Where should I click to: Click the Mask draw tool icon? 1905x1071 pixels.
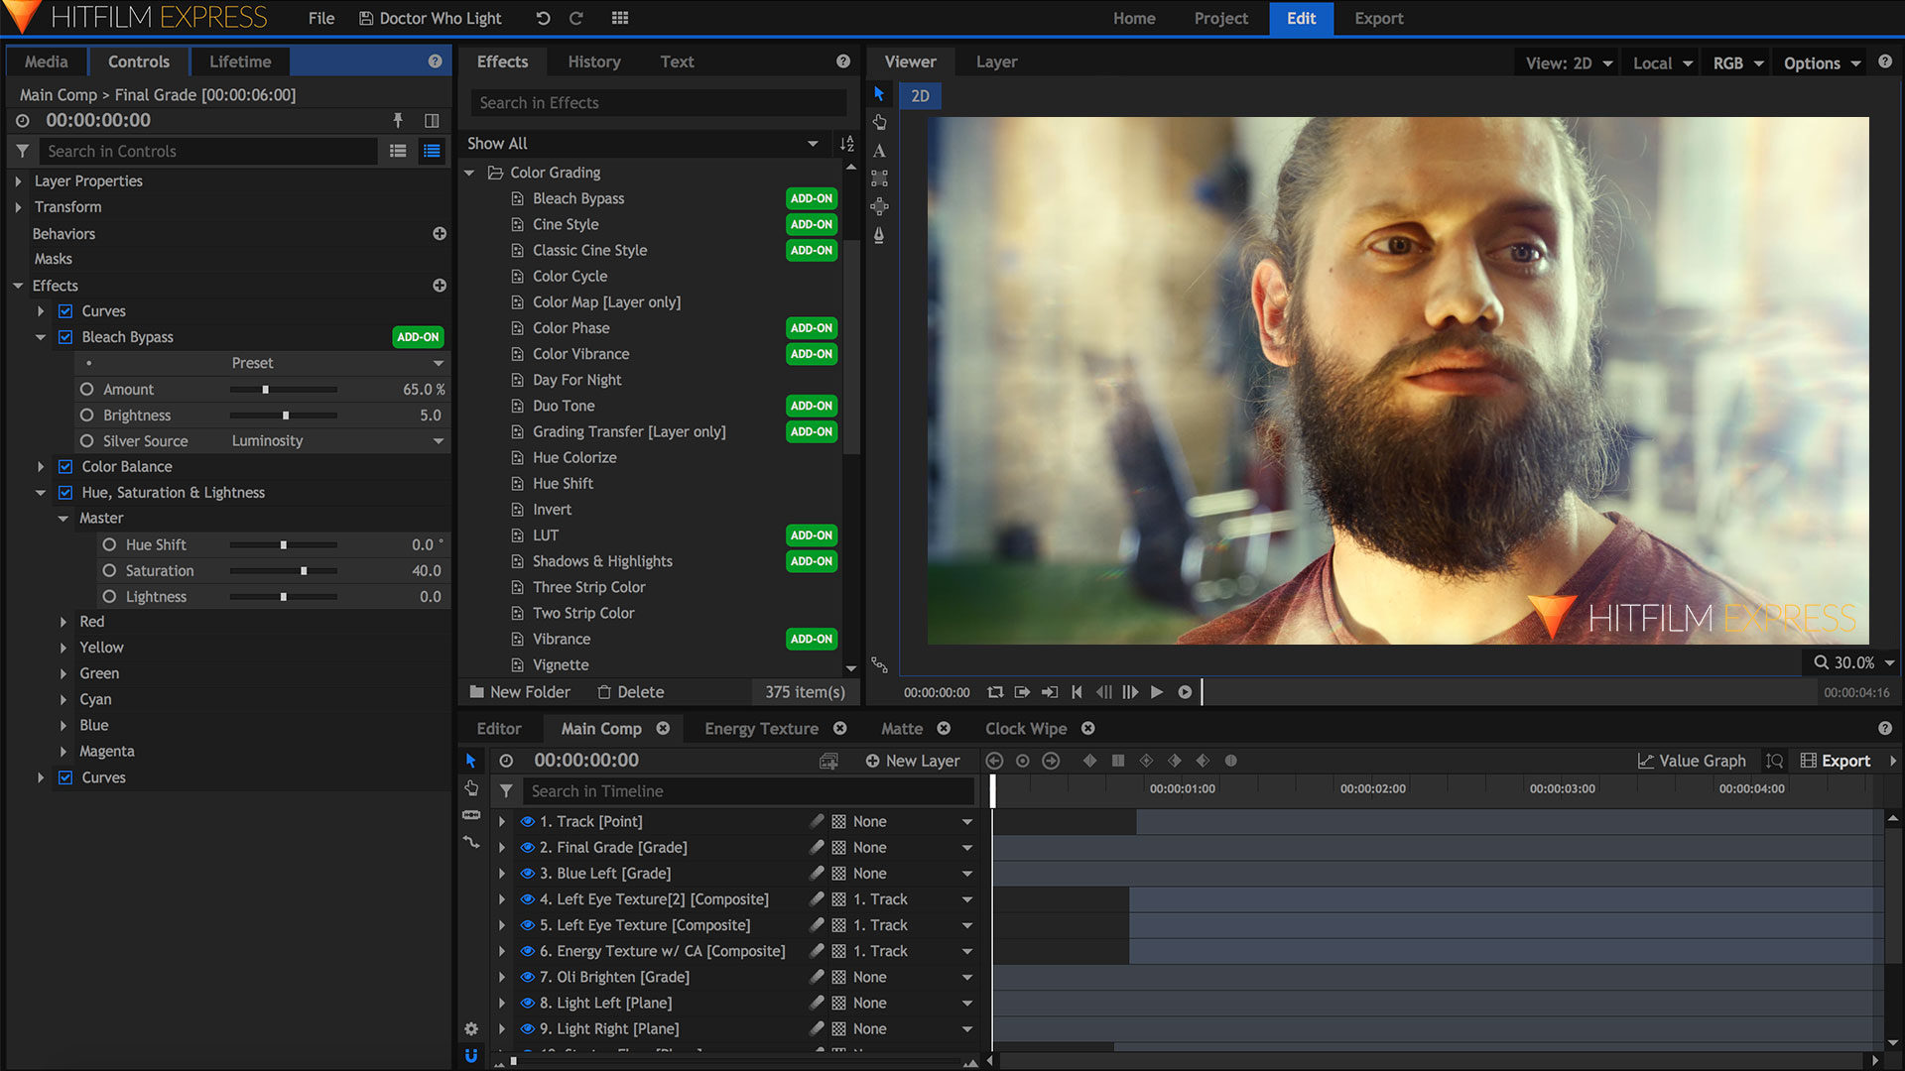point(879,239)
